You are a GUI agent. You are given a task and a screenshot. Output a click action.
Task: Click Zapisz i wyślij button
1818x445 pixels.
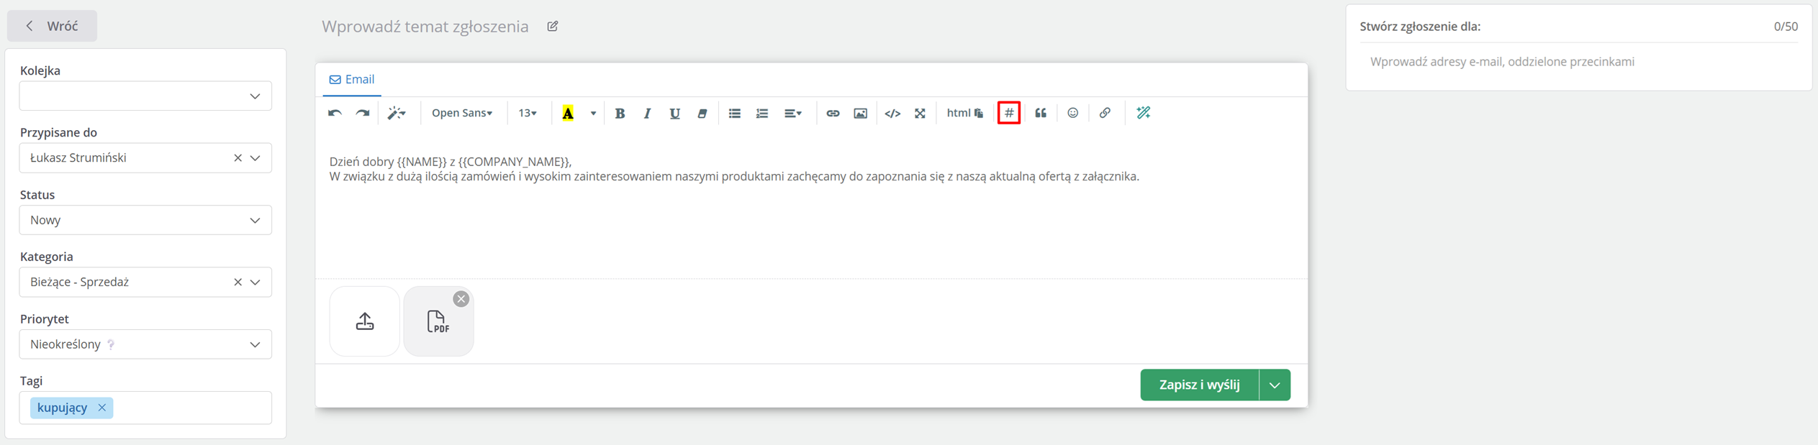click(1200, 385)
